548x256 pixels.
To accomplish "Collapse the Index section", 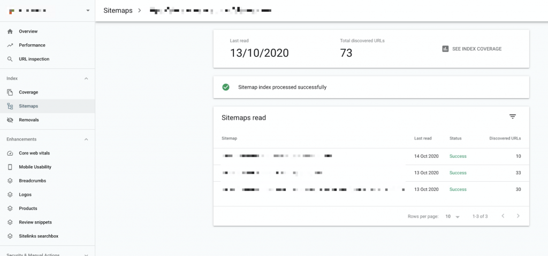I will click(86, 79).
